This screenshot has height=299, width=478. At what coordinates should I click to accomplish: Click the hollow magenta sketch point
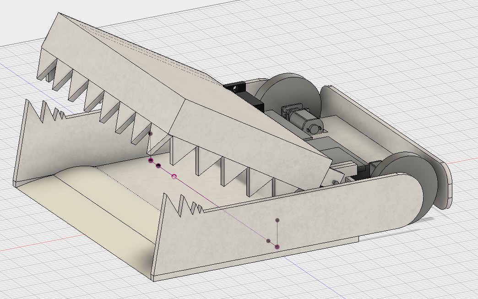pos(174,176)
